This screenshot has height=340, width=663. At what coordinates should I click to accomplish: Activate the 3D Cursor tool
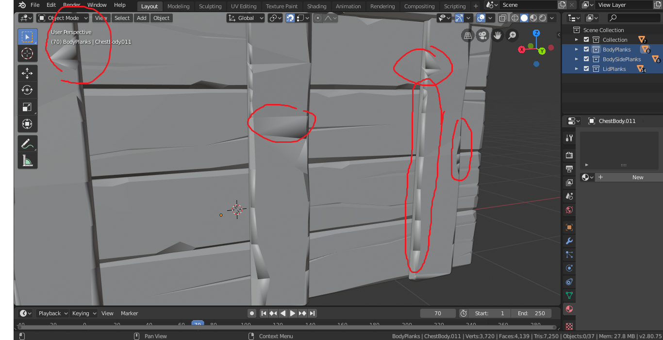tap(27, 53)
